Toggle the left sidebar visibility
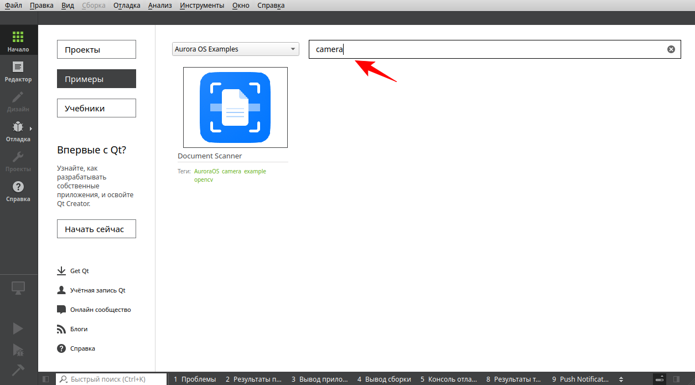The width and height of the screenshot is (695, 385). [x=46, y=379]
